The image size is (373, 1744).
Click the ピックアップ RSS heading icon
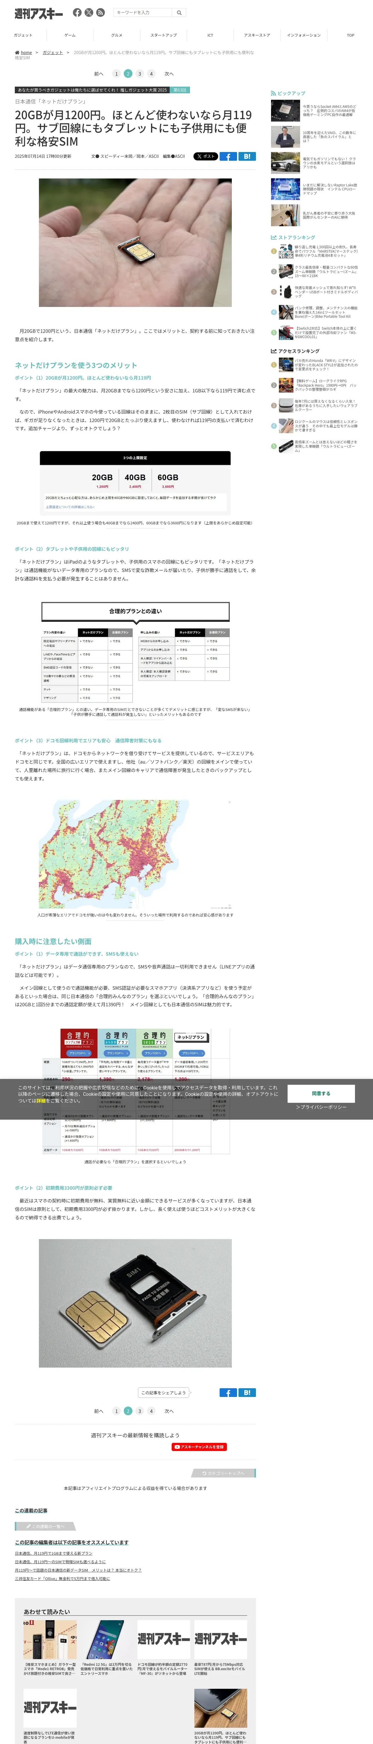[273, 93]
